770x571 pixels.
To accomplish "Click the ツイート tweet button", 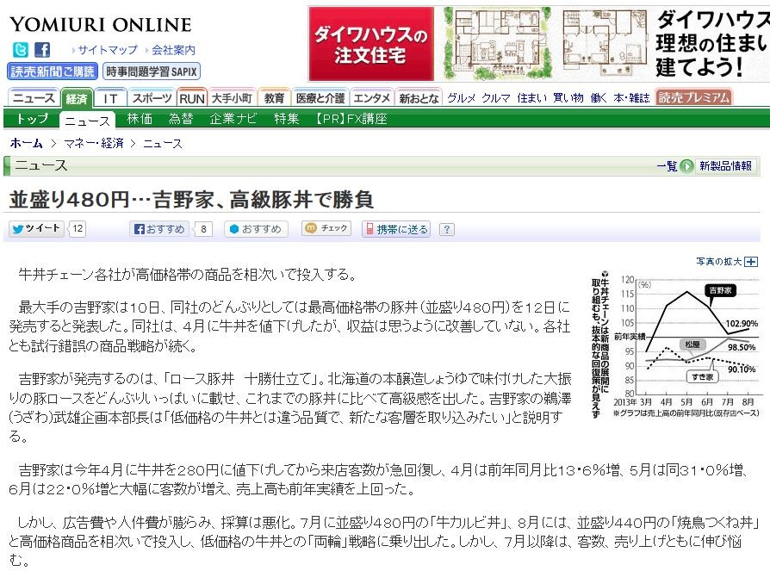I will tap(36, 229).
